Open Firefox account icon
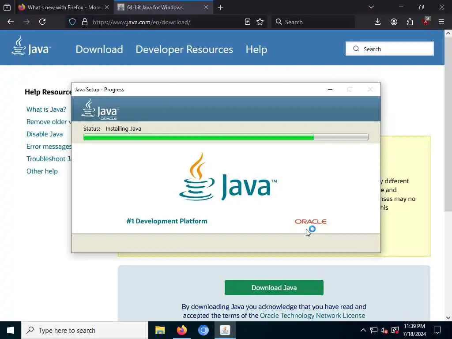 (x=394, y=22)
